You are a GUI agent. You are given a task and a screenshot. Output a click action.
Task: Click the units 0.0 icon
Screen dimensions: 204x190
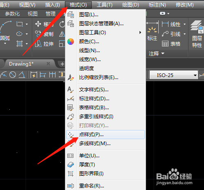pos(71,156)
